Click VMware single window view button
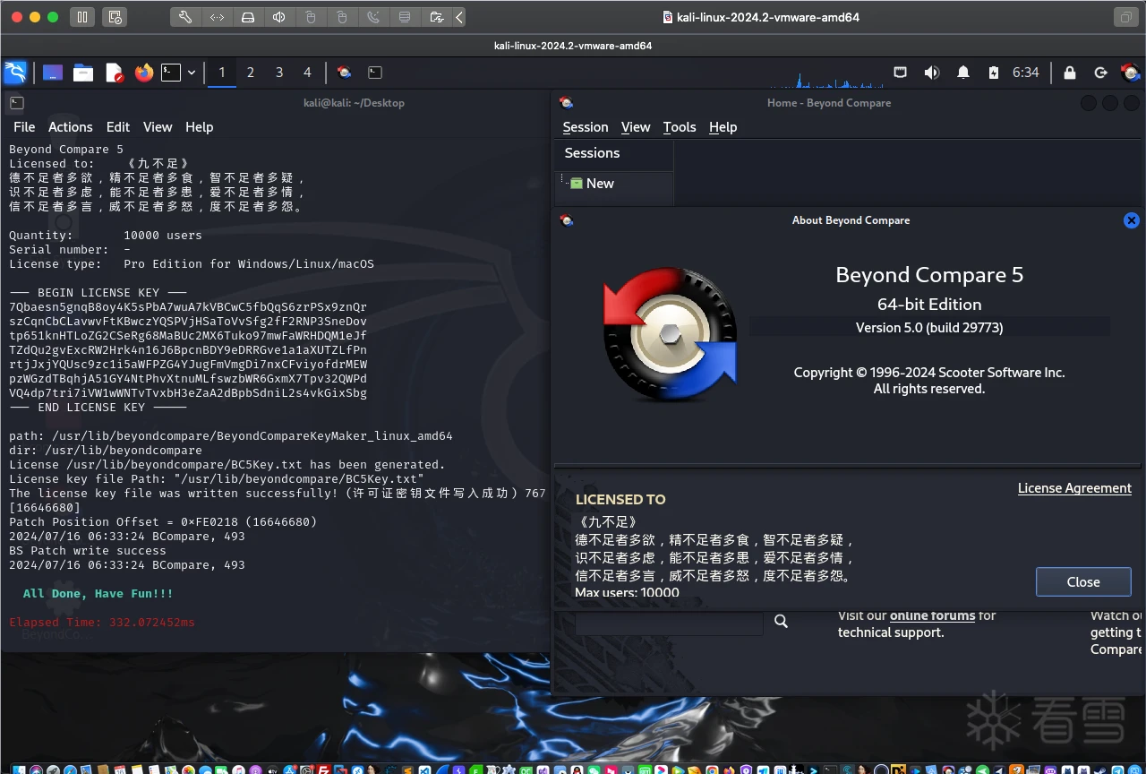 (x=1125, y=17)
